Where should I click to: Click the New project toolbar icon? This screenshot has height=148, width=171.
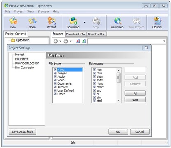click(13, 21)
